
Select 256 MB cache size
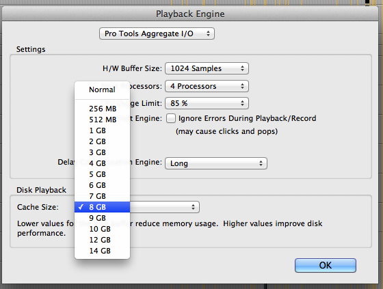[102, 109]
